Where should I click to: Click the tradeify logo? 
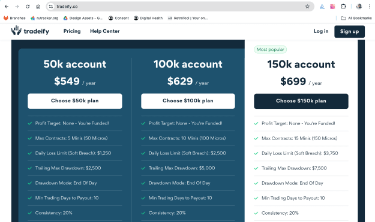(31, 31)
